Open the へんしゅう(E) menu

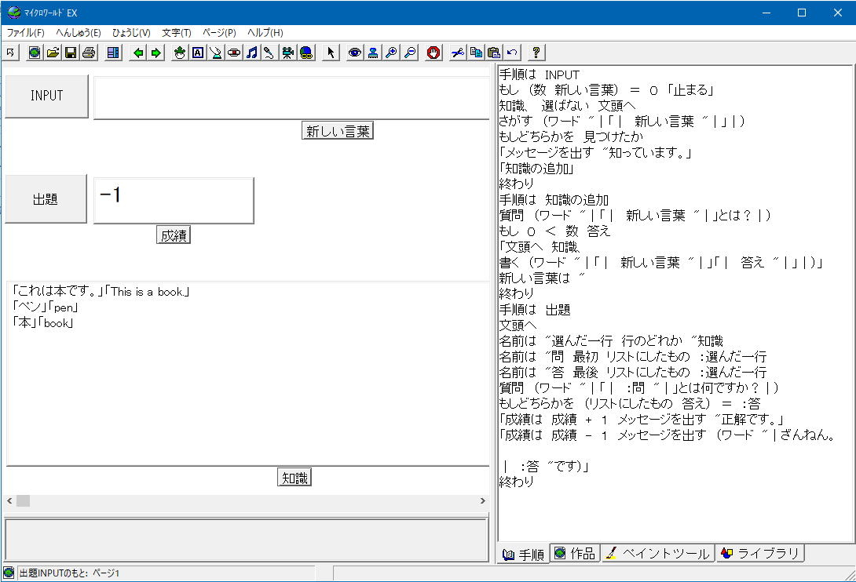78,33
